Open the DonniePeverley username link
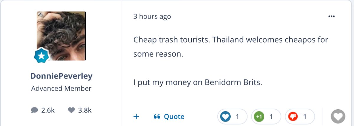The height and width of the screenshot is (126, 354). coord(61,76)
